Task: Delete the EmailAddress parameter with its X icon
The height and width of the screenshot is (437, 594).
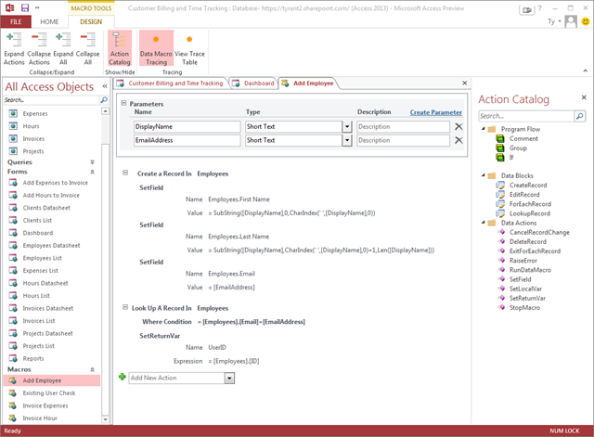Action: tap(458, 140)
